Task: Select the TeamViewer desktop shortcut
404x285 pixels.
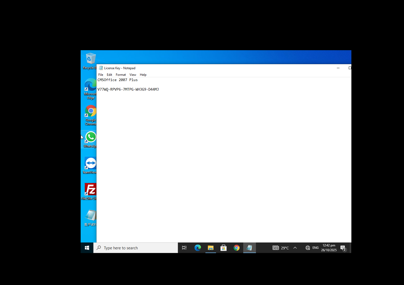Action: pos(90,165)
